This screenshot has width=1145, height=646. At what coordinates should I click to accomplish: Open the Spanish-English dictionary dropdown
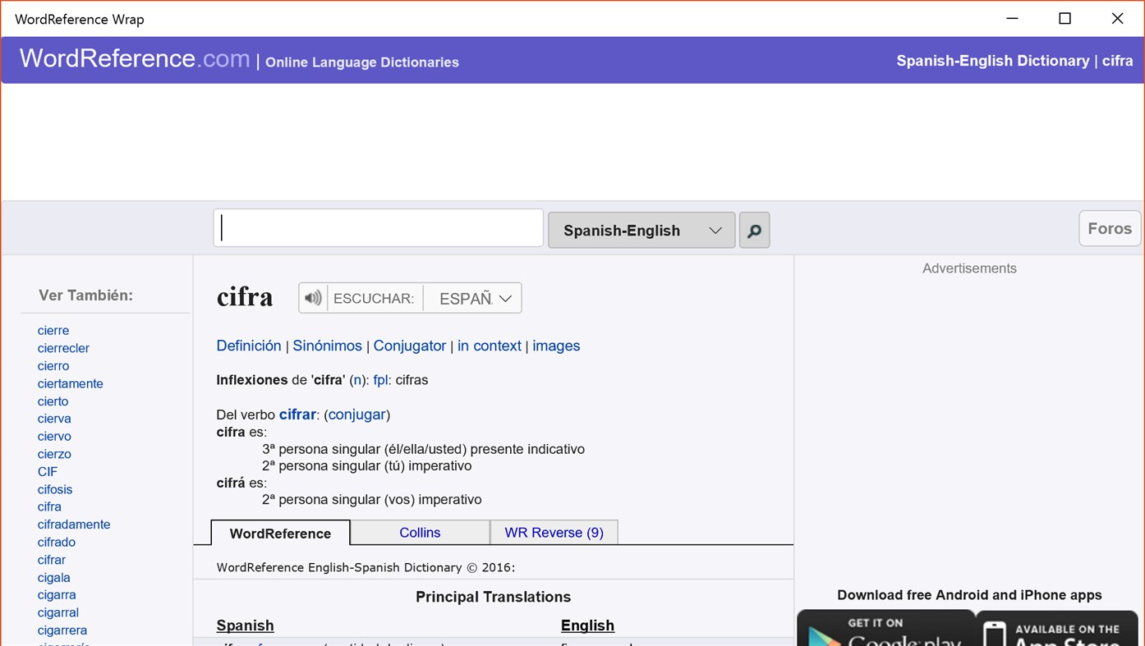coord(641,230)
